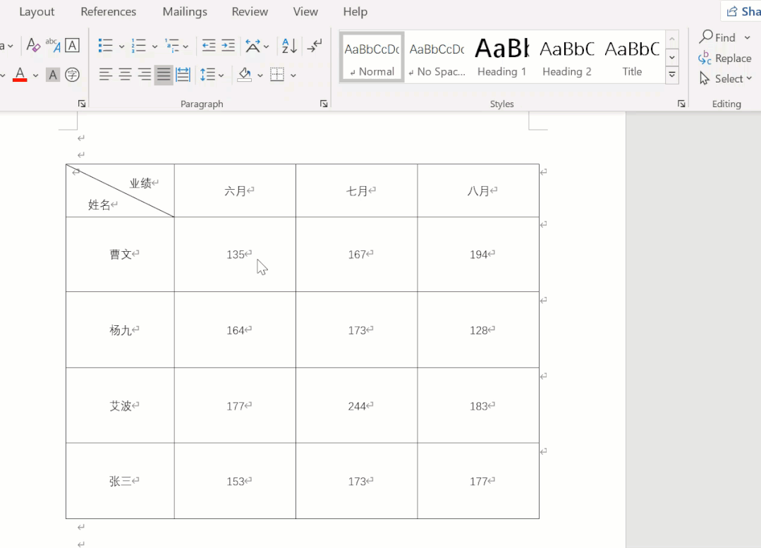The image size is (761, 548).
Task: Click the 八月 header cell
Action: 479,190
